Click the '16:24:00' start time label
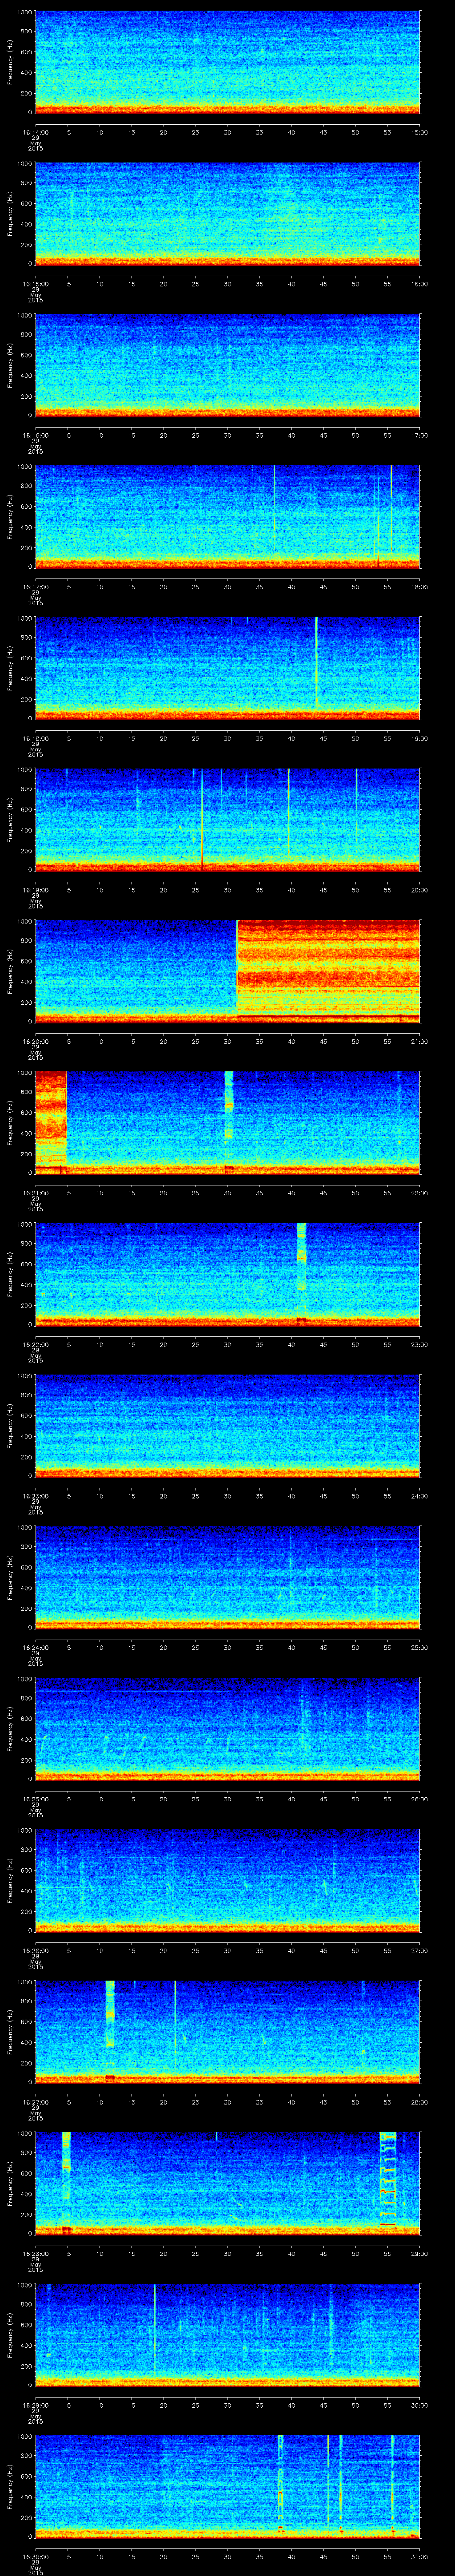 pyautogui.click(x=35, y=1647)
